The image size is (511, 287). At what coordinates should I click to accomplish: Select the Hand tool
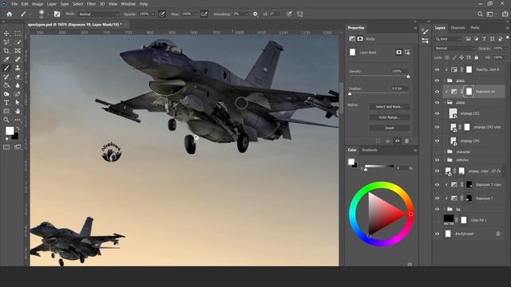click(x=18, y=112)
